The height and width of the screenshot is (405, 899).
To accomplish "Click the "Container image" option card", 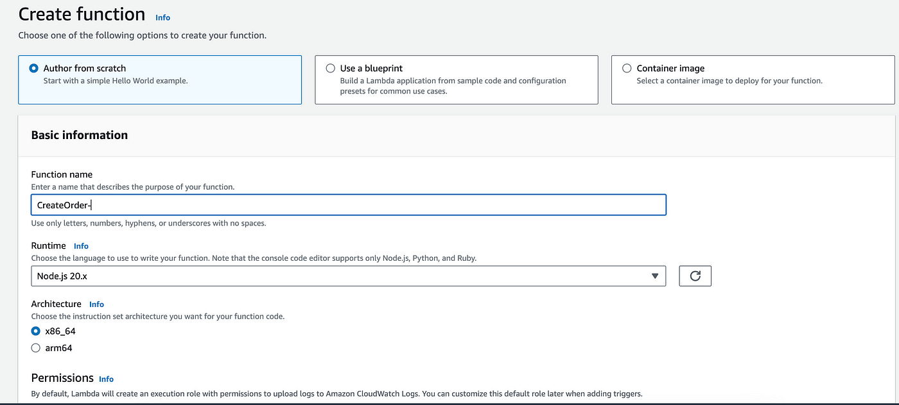I will [x=753, y=79].
